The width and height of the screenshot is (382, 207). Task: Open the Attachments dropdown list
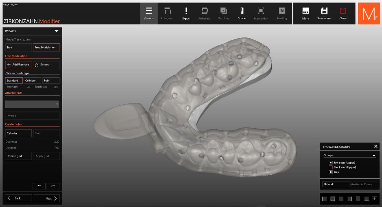coord(32,104)
